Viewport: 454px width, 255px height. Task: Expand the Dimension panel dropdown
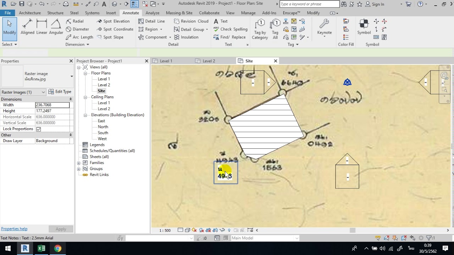(77, 44)
